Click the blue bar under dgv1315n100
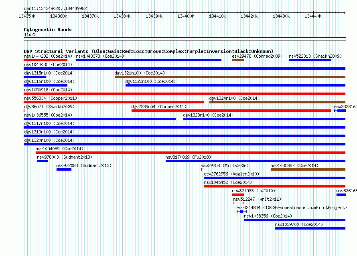This screenshot has width=357, height=256. 35,77
